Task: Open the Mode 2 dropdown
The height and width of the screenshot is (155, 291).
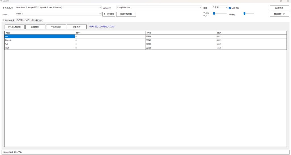Action: pos(59,14)
